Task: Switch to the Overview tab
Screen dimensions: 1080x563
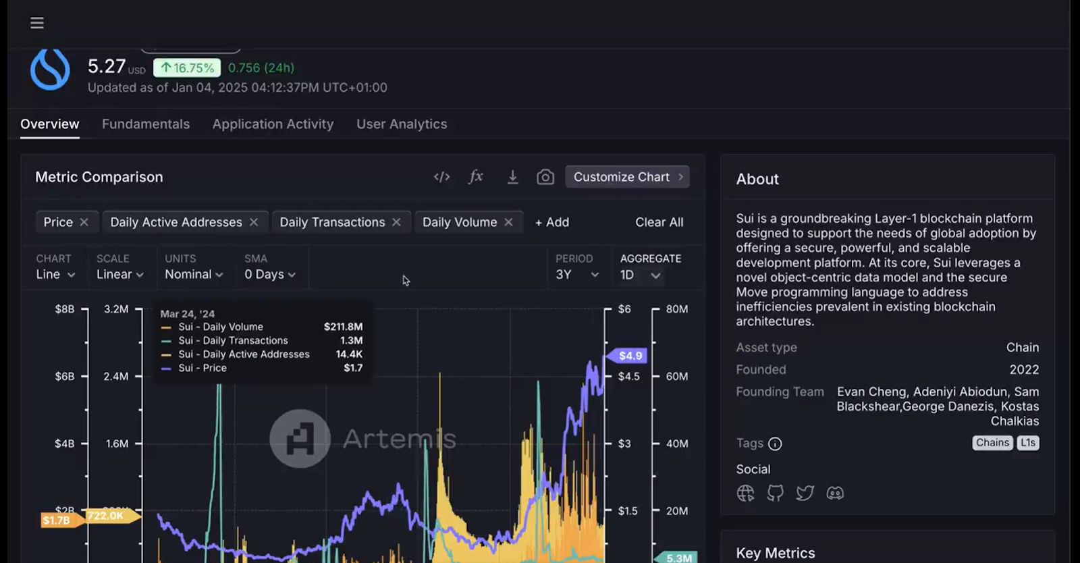Action: pos(50,124)
